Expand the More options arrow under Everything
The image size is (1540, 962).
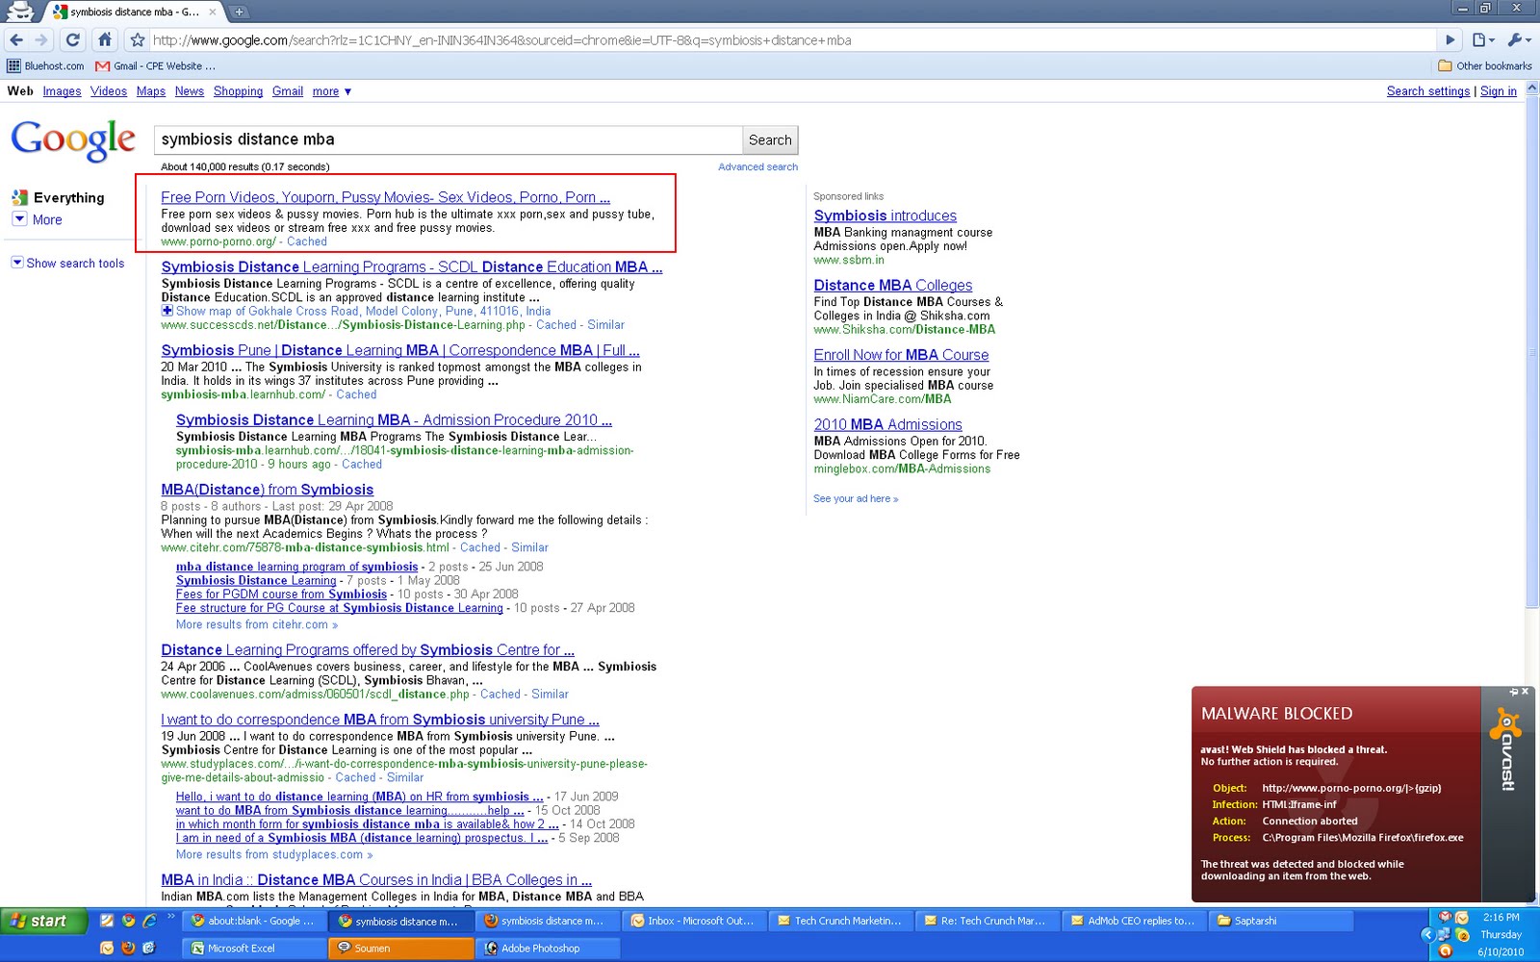point(19,219)
